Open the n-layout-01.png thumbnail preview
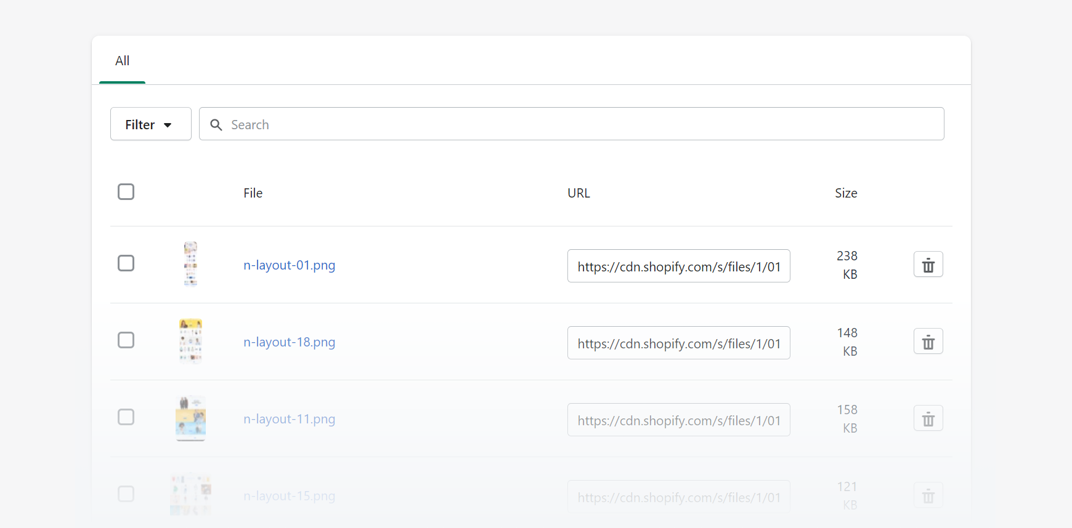This screenshot has width=1072, height=528. [191, 264]
